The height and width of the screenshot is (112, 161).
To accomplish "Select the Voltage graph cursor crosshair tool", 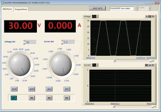I will coord(147,16).
